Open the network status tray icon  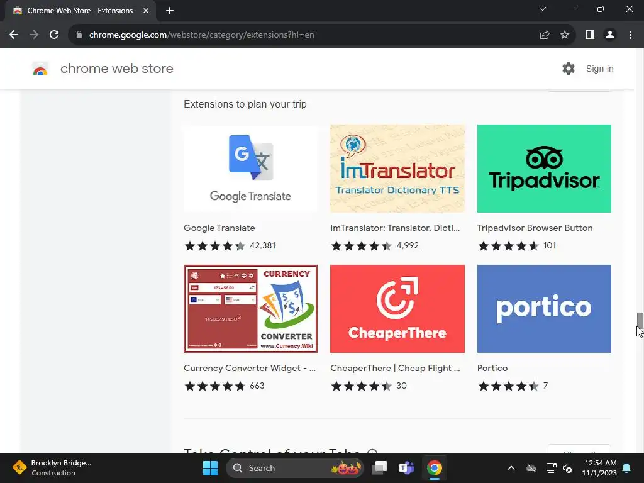(x=551, y=468)
